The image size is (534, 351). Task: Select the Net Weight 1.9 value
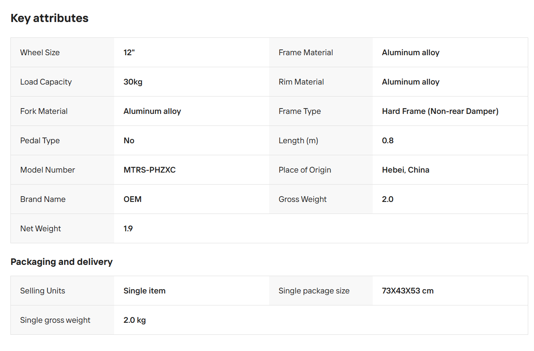click(128, 229)
